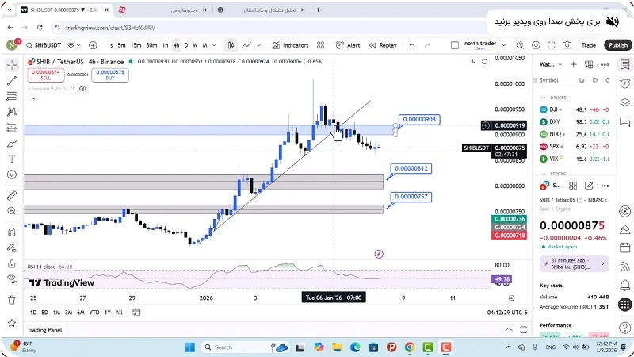Open the Alerts clock icon in right sidebar

click(625, 83)
